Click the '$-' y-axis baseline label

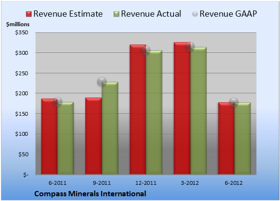pos(26,175)
